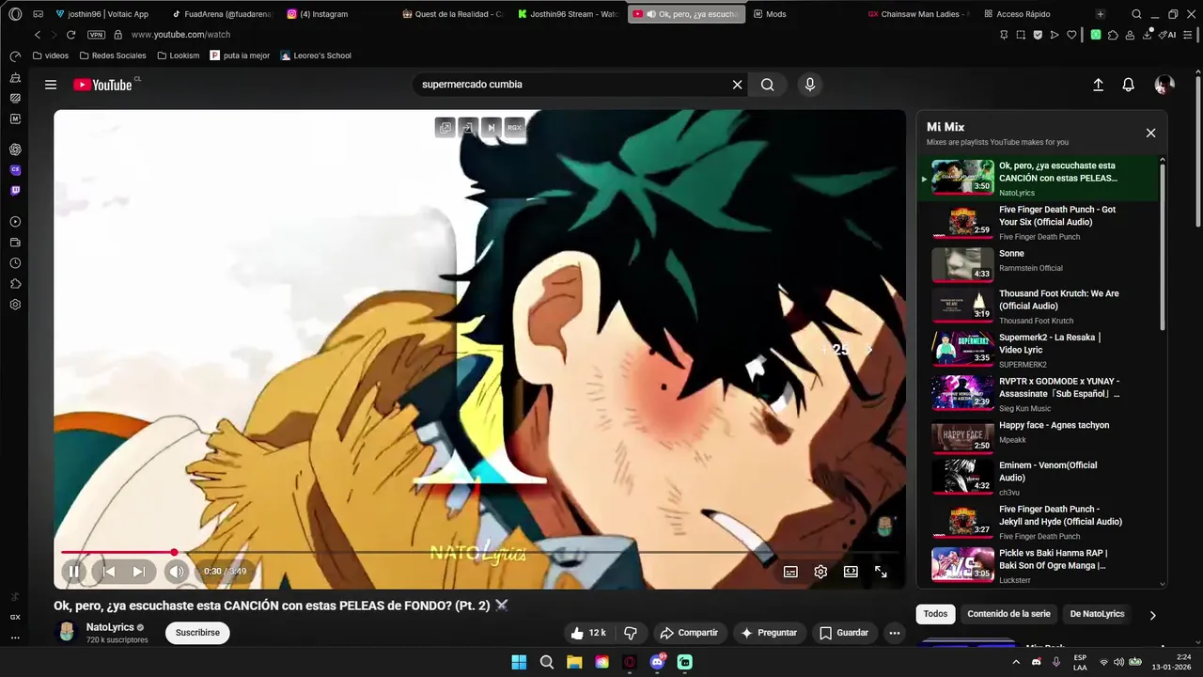The image size is (1203, 677).
Task: Open a new browser tab
Action: point(1100,14)
